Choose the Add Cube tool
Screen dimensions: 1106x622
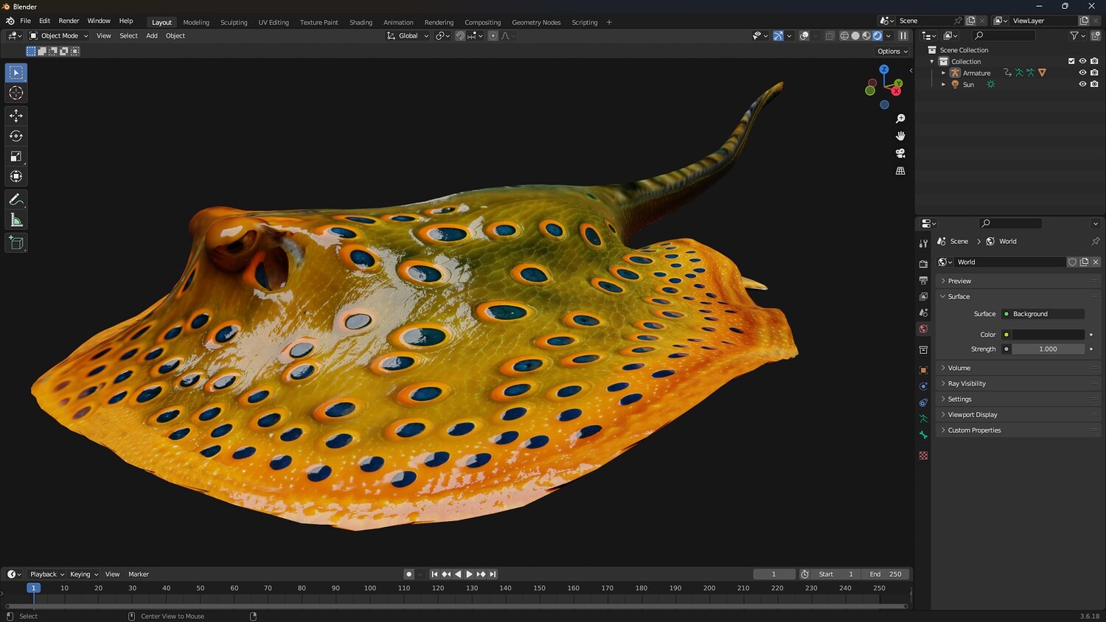click(16, 243)
